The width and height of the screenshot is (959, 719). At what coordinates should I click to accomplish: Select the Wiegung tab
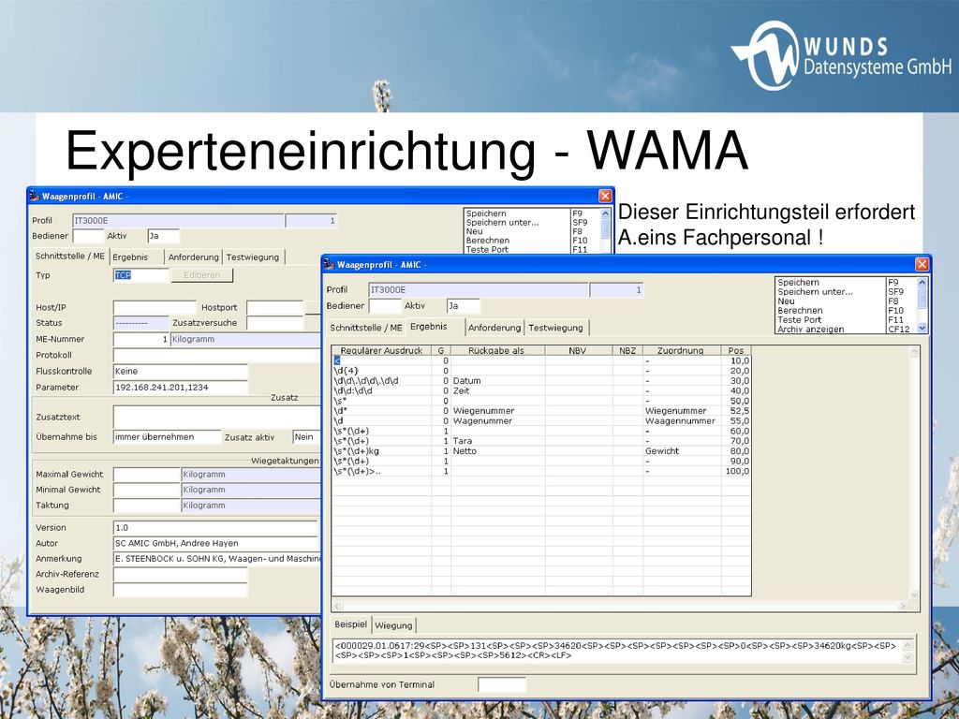tap(394, 625)
